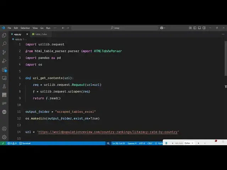The width and height of the screenshot is (227, 170).
Task: Open the Go menu
Action: [42, 28]
